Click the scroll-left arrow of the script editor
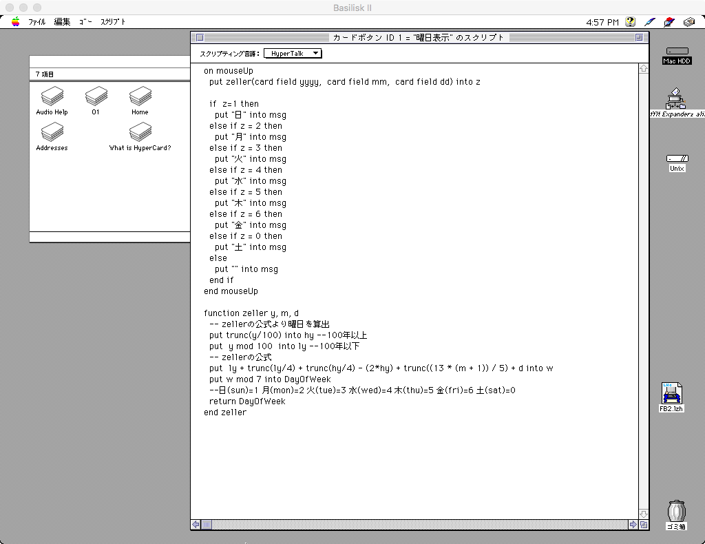 196,524
